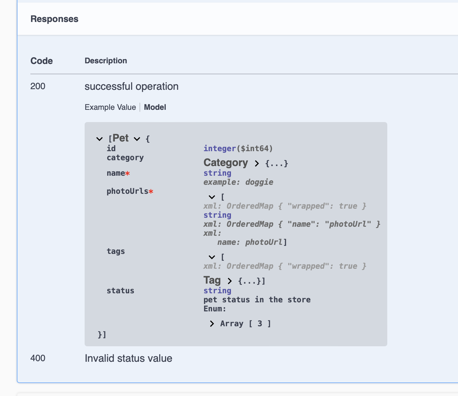Screen dimensions: 458x396
Task: Click the 'Array [ 3 ]' label
Action: click(245, 324)
